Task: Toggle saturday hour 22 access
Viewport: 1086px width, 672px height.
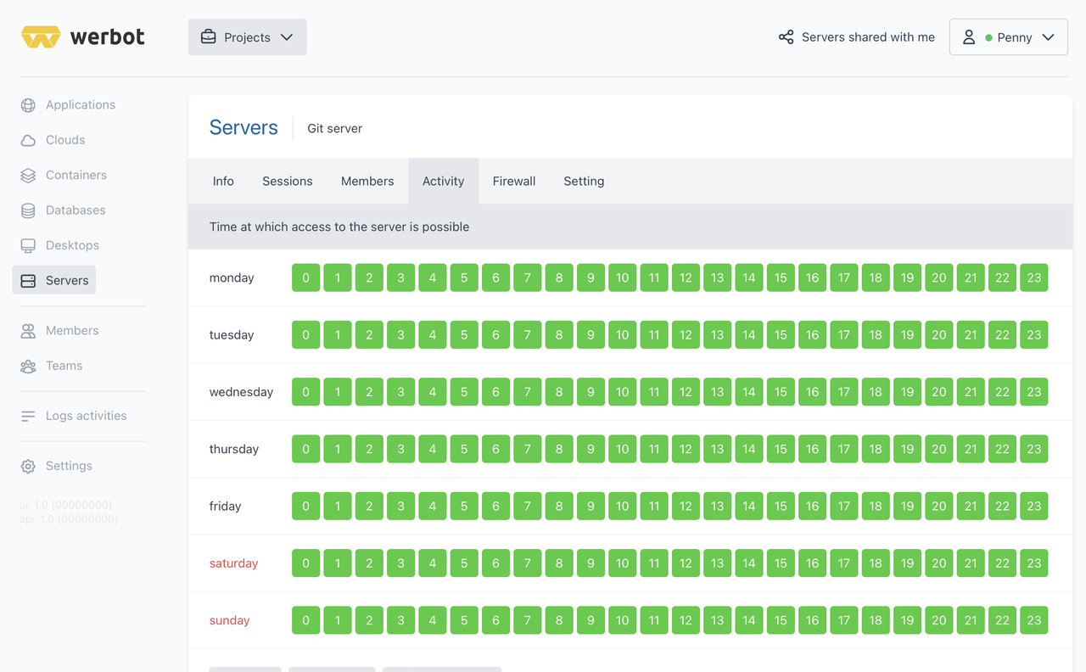Action: pyautogui.click(x=1002, y=563)
